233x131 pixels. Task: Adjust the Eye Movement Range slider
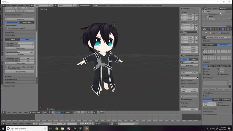[x=20, y=52]
